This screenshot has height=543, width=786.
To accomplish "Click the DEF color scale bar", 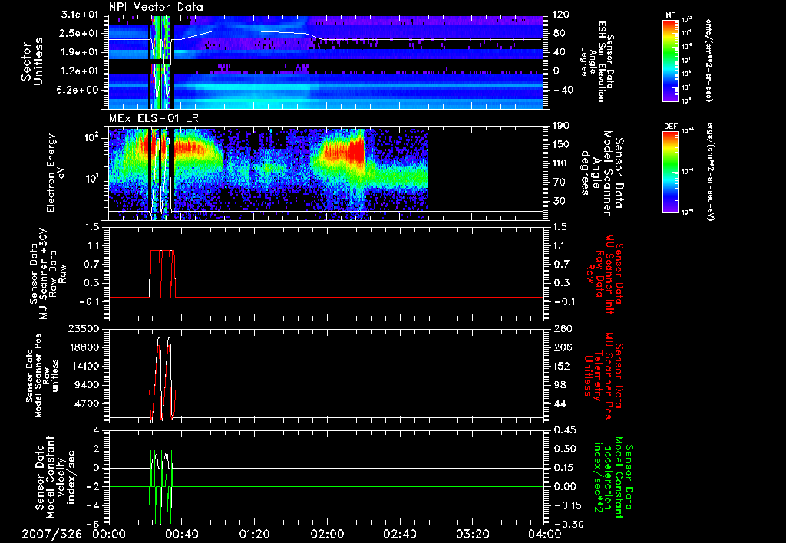I will [670, 172].
